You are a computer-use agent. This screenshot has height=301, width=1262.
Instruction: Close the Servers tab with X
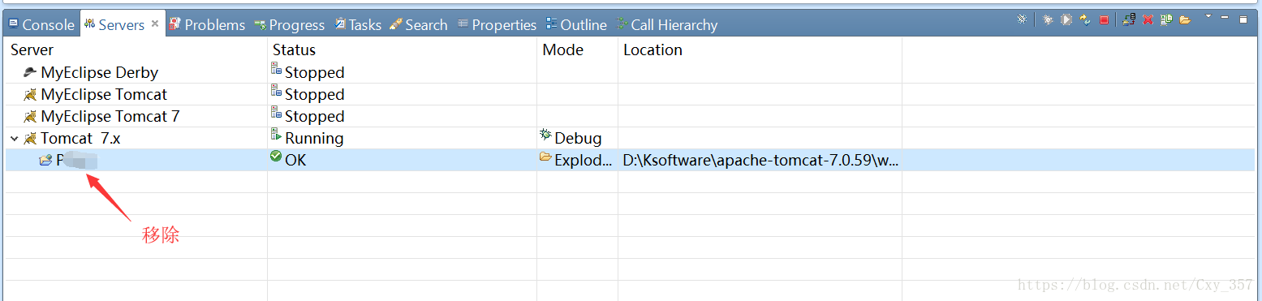pyautogui.click(x=155, y=24)
